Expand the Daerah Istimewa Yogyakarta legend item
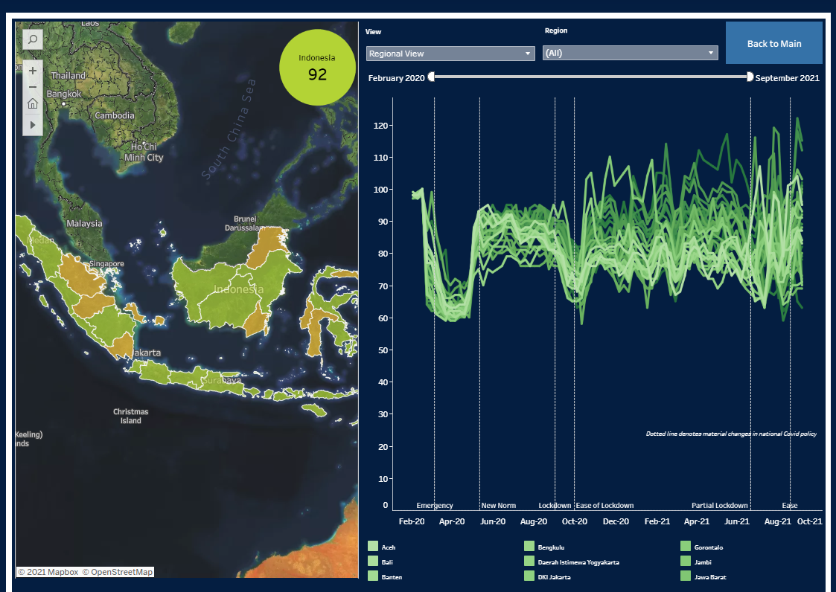Screen dimensions: 836x592 coord(529,562)
